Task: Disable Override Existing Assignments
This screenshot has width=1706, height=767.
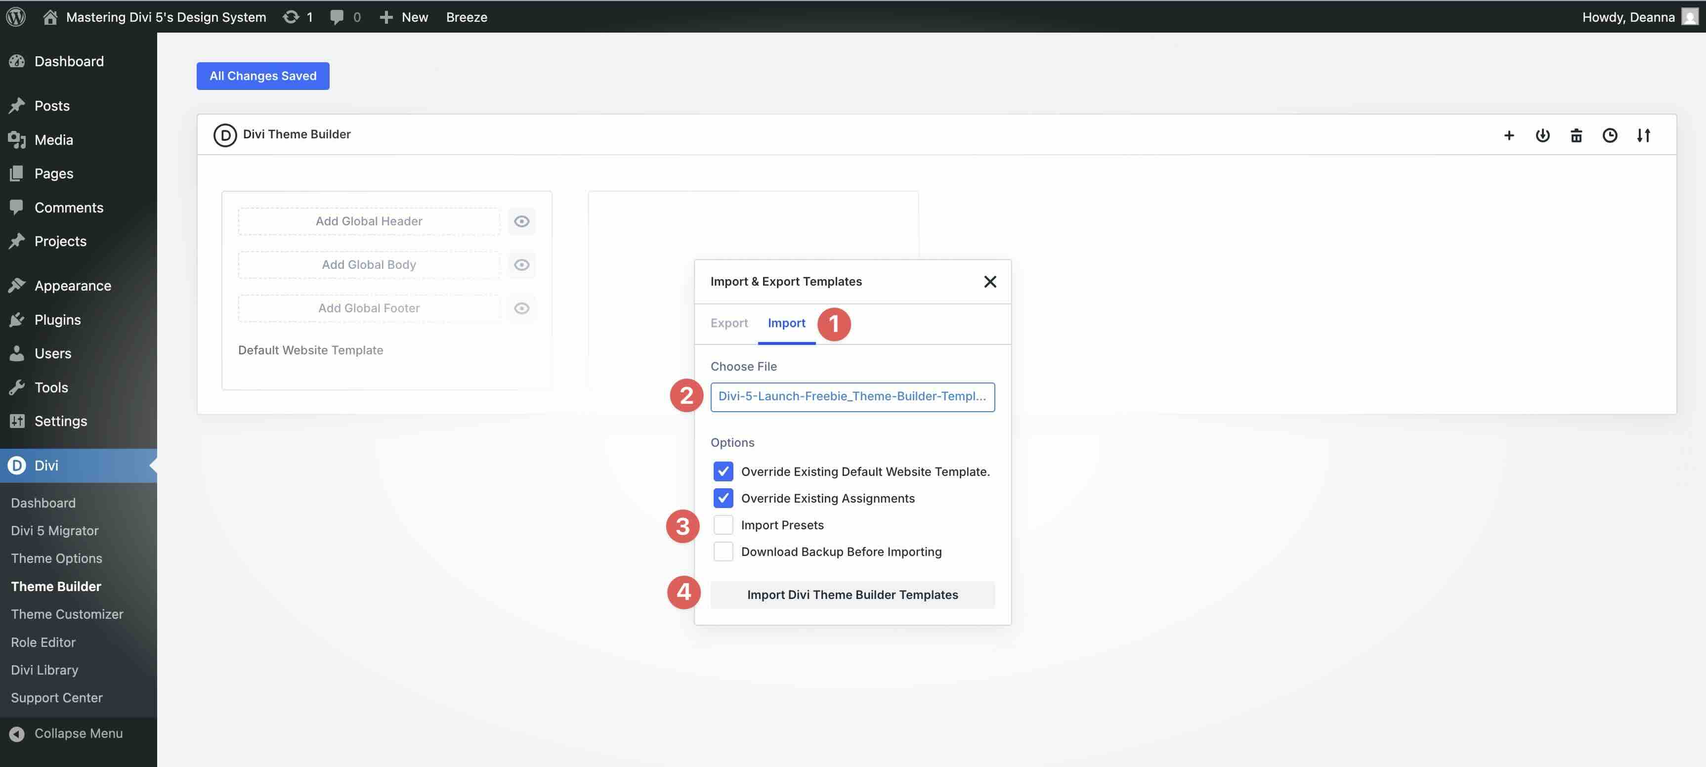Action: tap(723, 498)
